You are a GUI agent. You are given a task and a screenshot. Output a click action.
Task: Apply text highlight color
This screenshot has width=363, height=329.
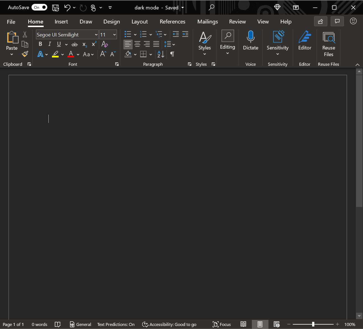pyautogui.click(x=55, y=54)
